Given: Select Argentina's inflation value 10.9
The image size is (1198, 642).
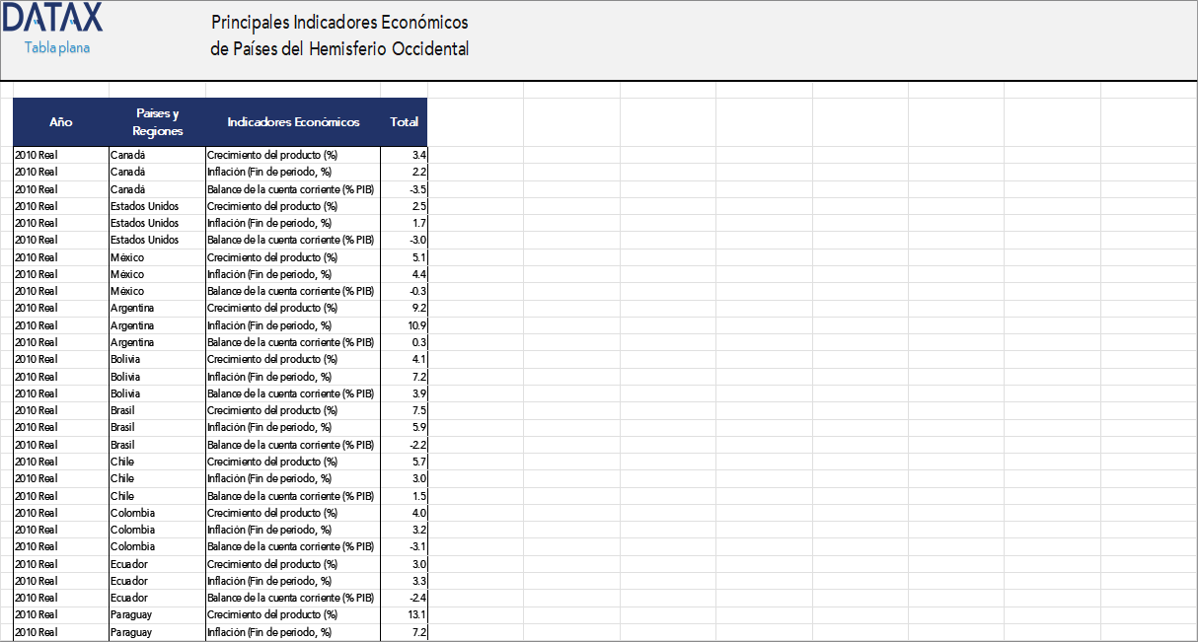Looking at the screenshot, I should tap(416, 324).
